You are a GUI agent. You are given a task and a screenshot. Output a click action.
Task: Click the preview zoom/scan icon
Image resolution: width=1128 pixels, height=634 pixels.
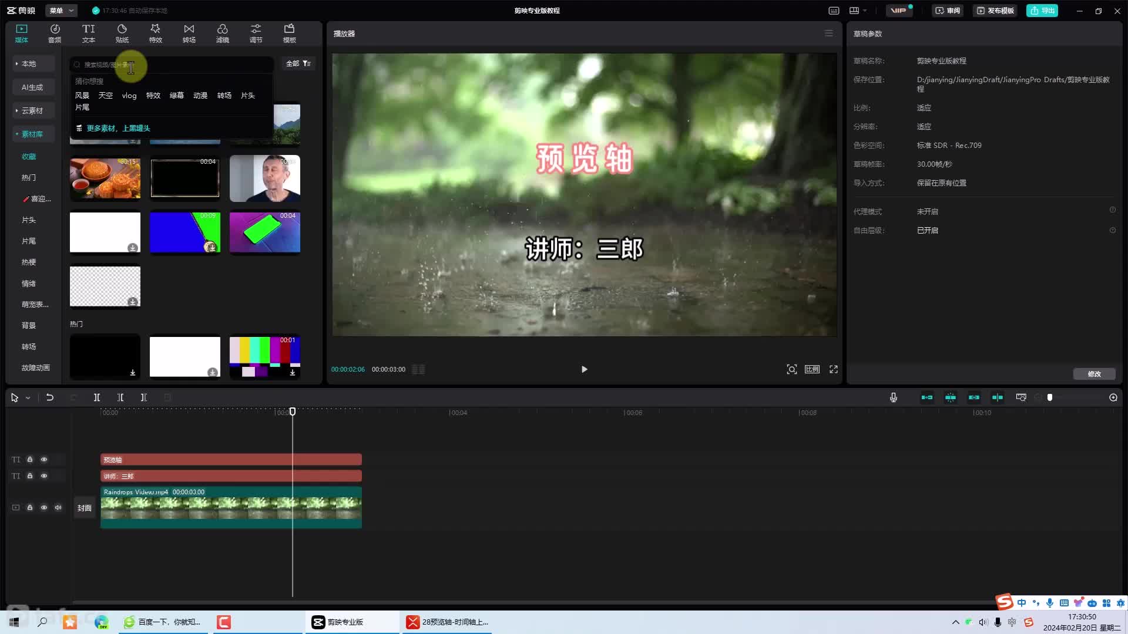click(x=791, y=369)
